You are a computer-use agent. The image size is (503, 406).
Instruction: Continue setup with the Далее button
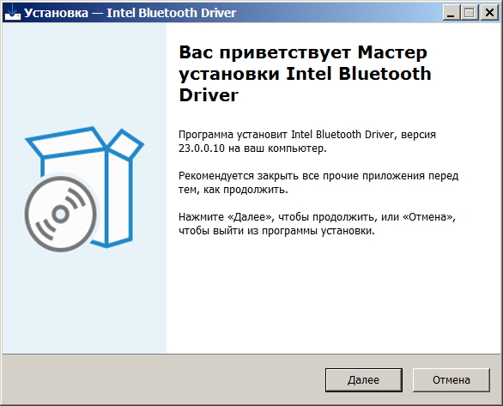pos(363,380)
